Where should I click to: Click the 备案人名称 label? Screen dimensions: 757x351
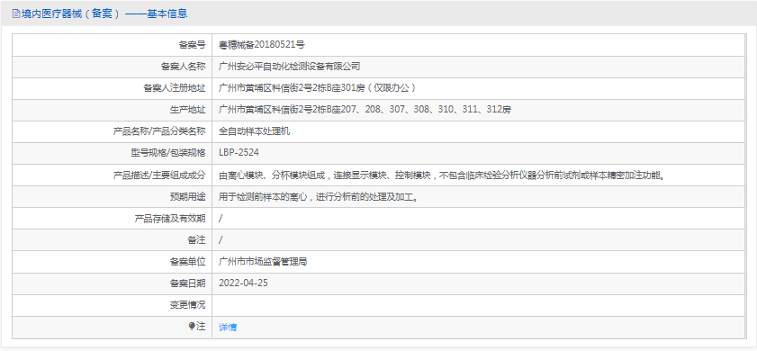coord(183,67)
